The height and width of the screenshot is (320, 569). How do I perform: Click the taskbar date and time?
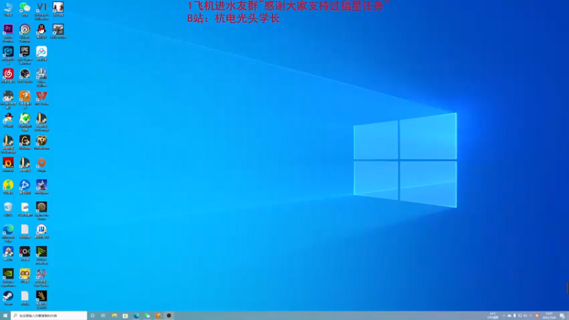coord(548,316)
